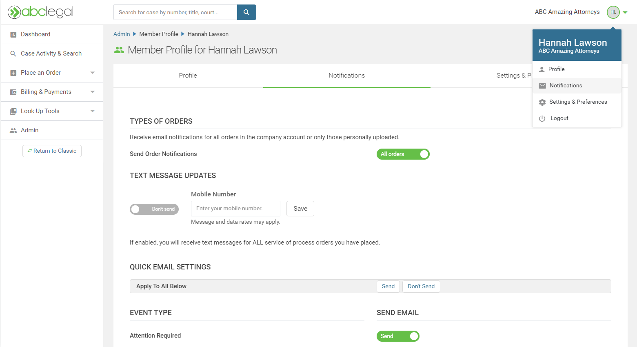637x347 pixels.
Task: Enable the text message Don't send toggle
Action: [154, 209]
